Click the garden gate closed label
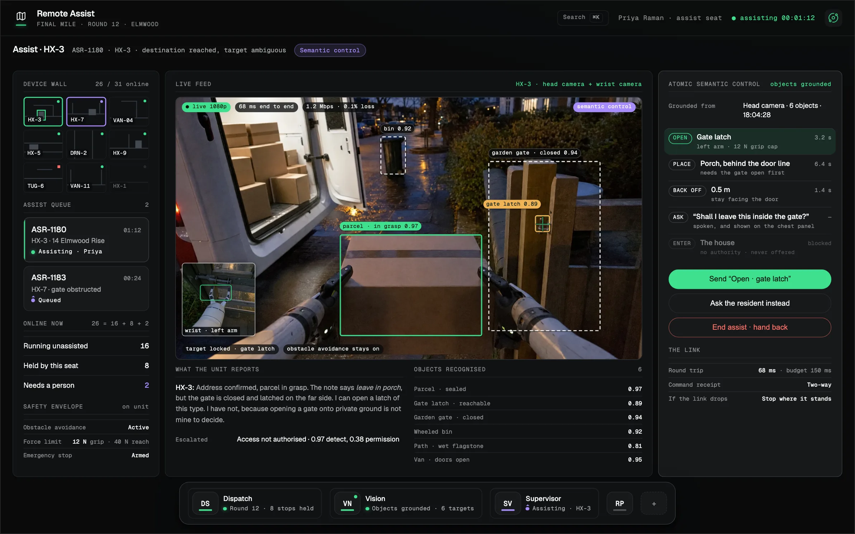The image size is (855, 534). point(534,153)
